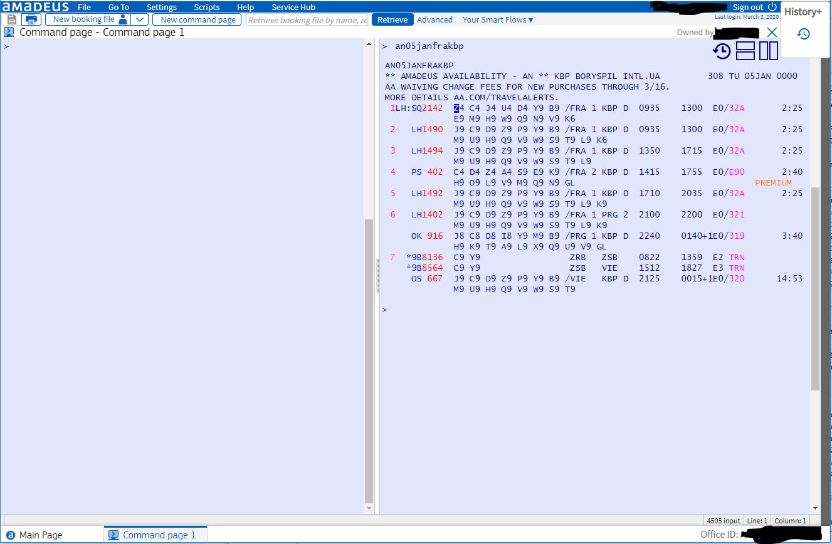This screenshot has width=832, height=544.
Task: Click the Column: 1 status bar entry
Action: [x=790, y=521]
